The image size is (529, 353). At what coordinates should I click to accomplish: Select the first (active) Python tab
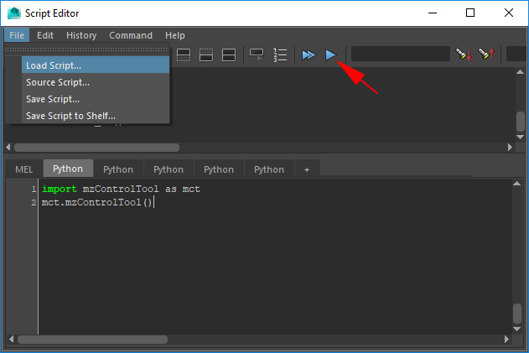pyautogui.click(x=68, y=169)
